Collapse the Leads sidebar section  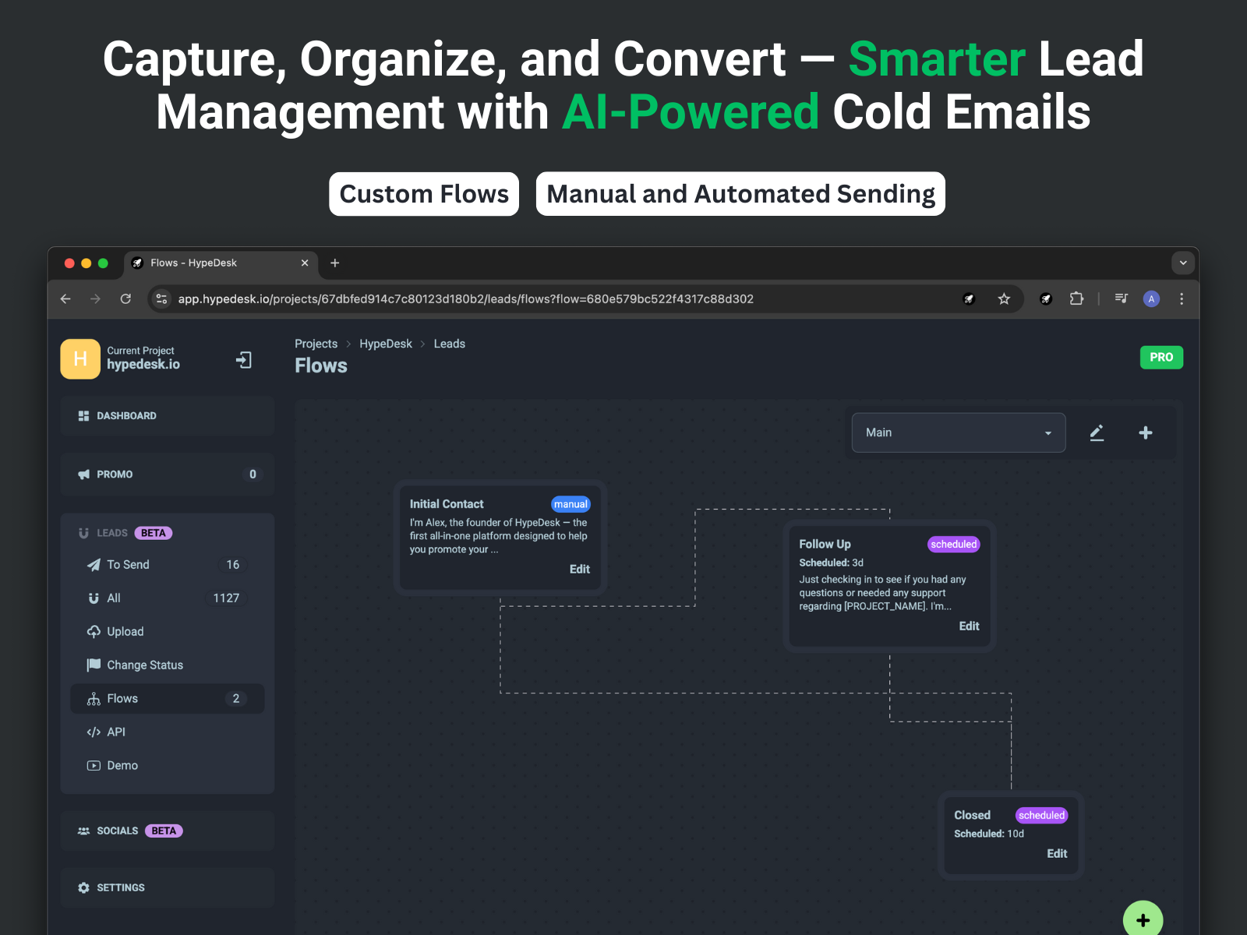(112, 533)
